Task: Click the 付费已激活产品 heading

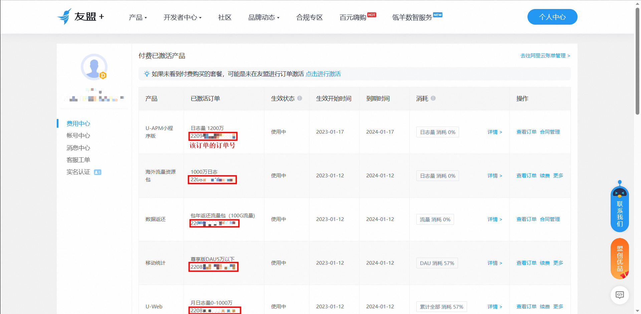Action: [x=162, y=56]
